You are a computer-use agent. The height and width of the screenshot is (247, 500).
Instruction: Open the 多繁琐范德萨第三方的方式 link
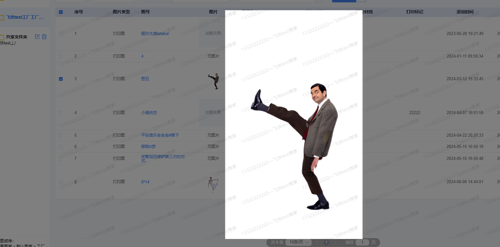[x=163, y=158]
